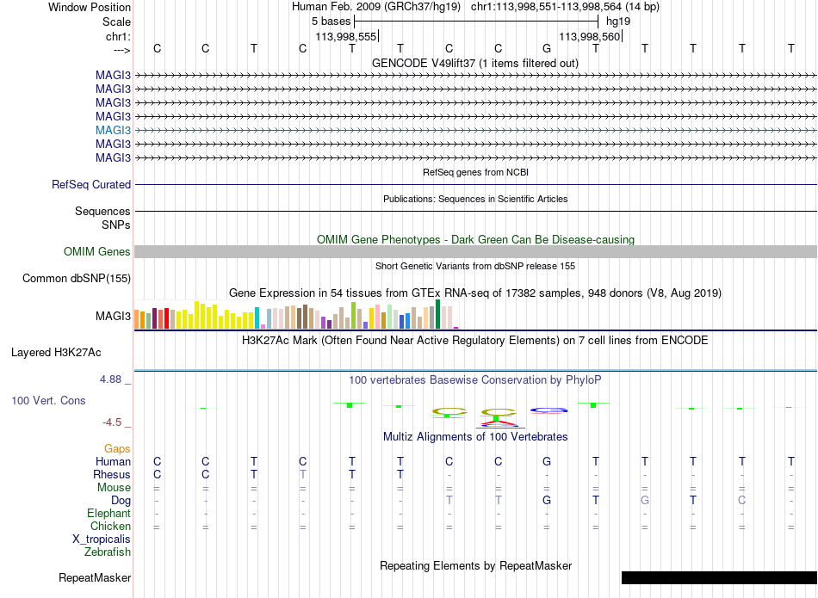The image size is (818, 598).
Task: Open the GENCODE V49lift37 track title
Action: (474, 63)
